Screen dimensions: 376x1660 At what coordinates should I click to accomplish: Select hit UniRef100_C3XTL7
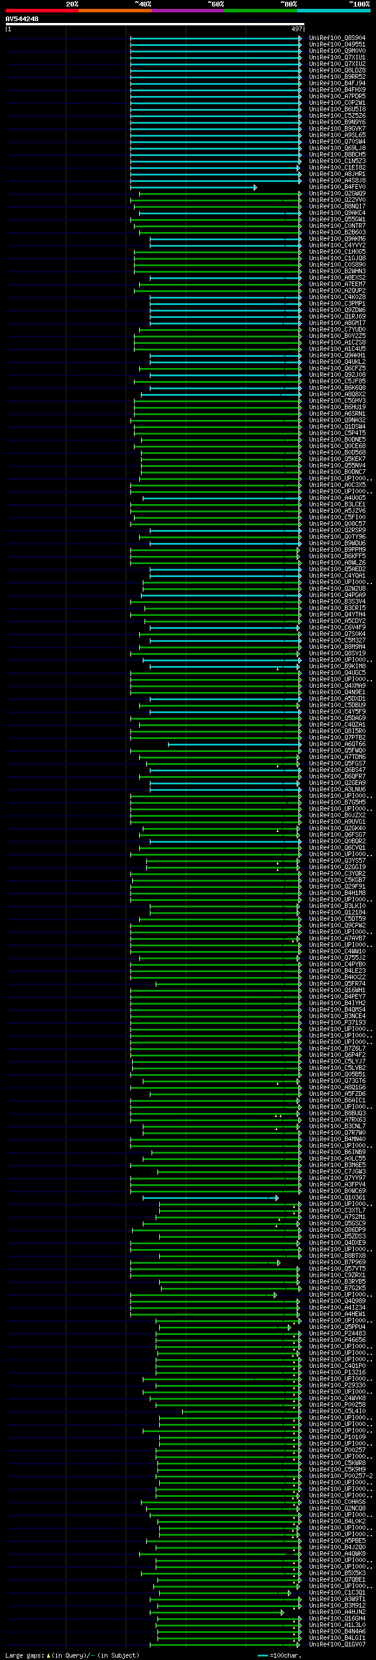[337, 1210]
